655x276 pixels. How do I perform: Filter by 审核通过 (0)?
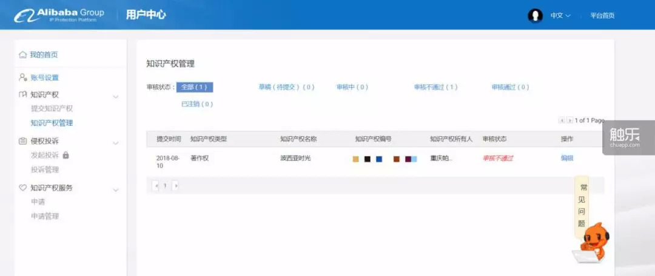510,87
